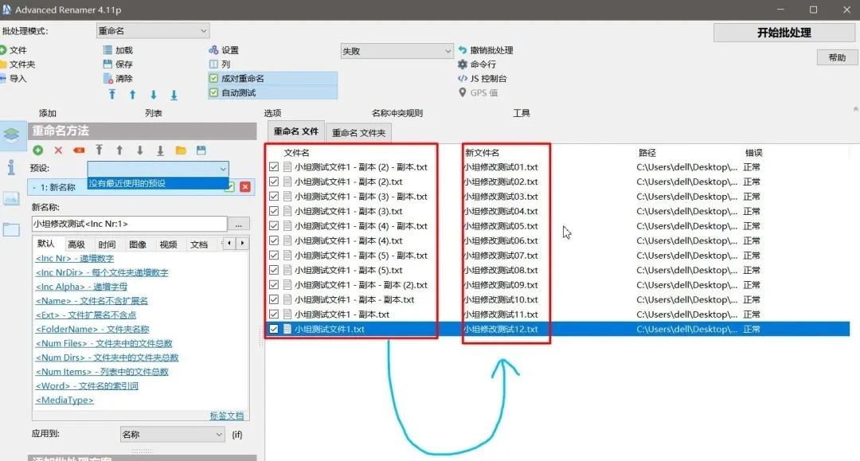Move list item up arrow under 清除
The image size is (860, 461).
click(133, 94)
